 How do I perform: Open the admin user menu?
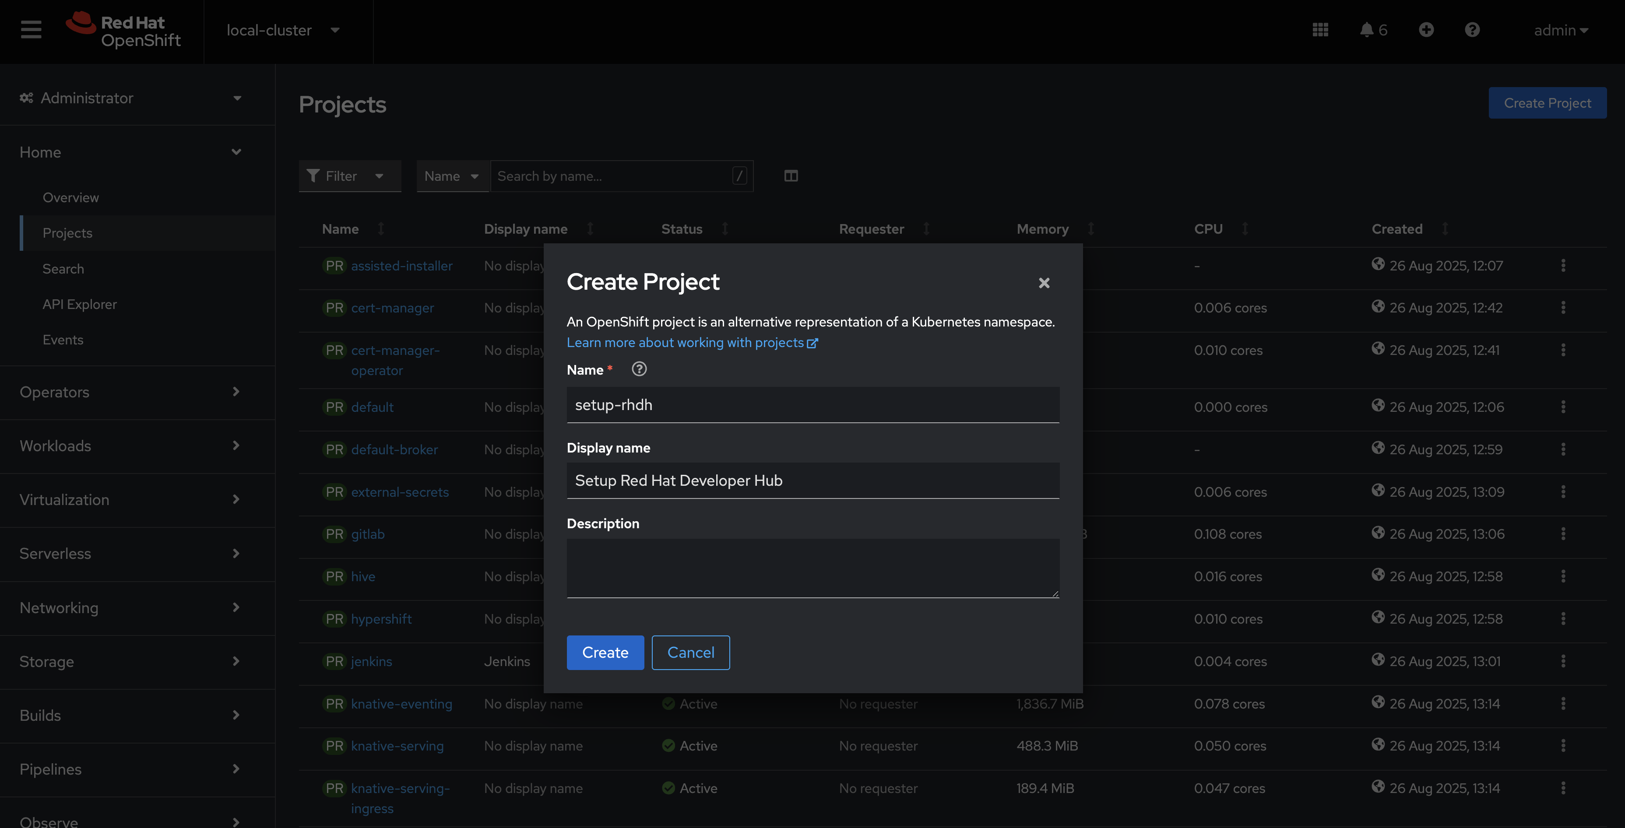(1561, 30)
